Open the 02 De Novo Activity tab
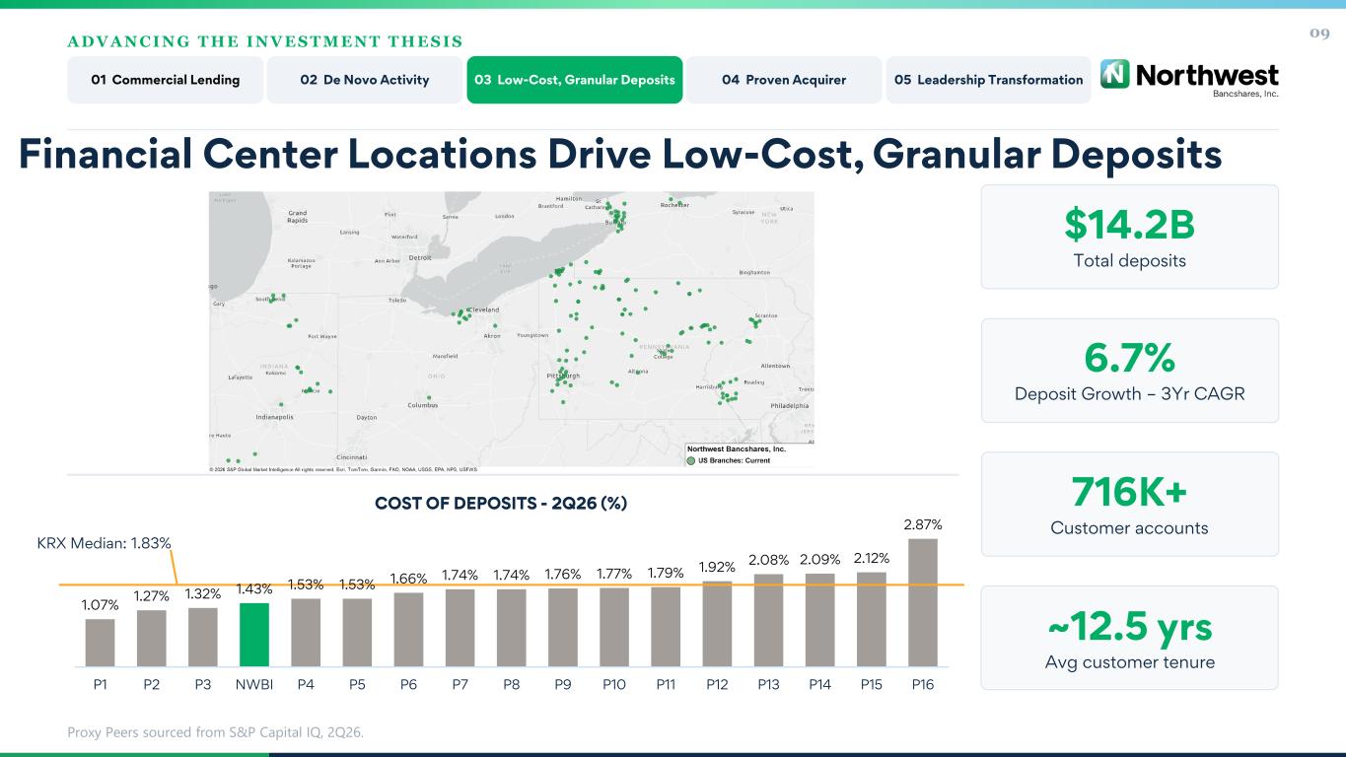The width and height of the screenshot is (1346, 757). 365,80
